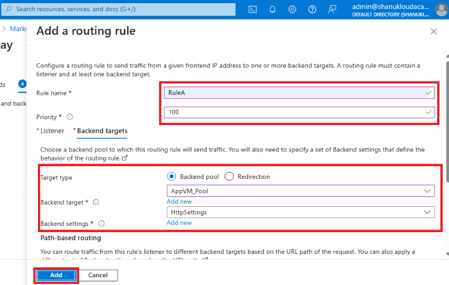Viewport: 449px width, 285px height.
Task: Click the DEFAULT DIRECTORY text under account
Action: (390, 15)
